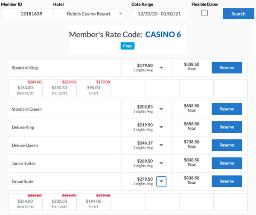Click the Deluxe Queen room name

(x=25, y=145)
